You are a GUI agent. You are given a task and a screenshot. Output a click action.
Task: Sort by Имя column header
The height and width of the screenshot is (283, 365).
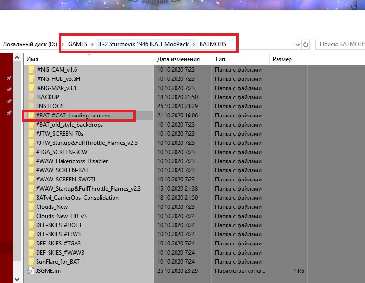pos(88,59)
